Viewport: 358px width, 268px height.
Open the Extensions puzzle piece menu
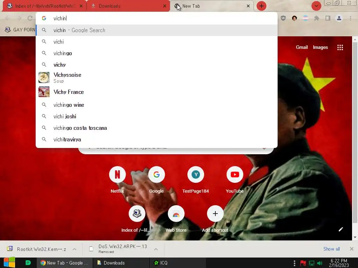click(x=316, y=18)
